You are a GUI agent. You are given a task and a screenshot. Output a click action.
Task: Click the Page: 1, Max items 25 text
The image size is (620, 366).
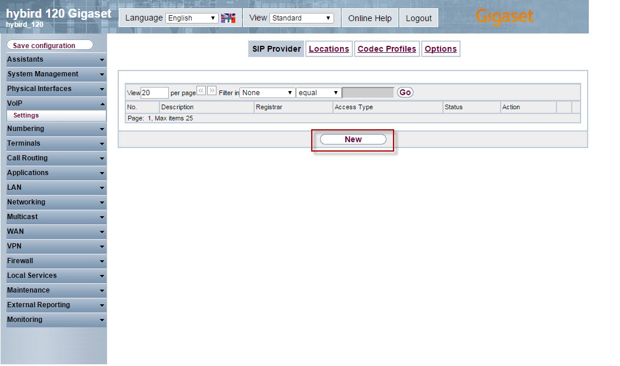coord(160,118)
